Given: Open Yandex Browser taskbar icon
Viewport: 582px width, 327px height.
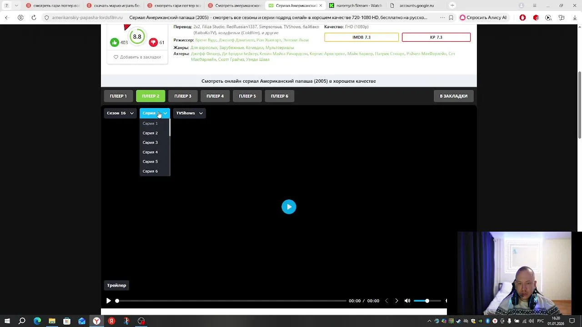Looking at the screenshot, I should (x=96, y=321).
